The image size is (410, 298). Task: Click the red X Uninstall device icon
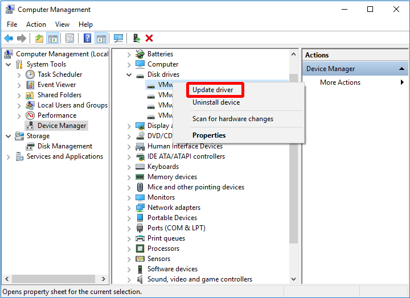[149, 39]
